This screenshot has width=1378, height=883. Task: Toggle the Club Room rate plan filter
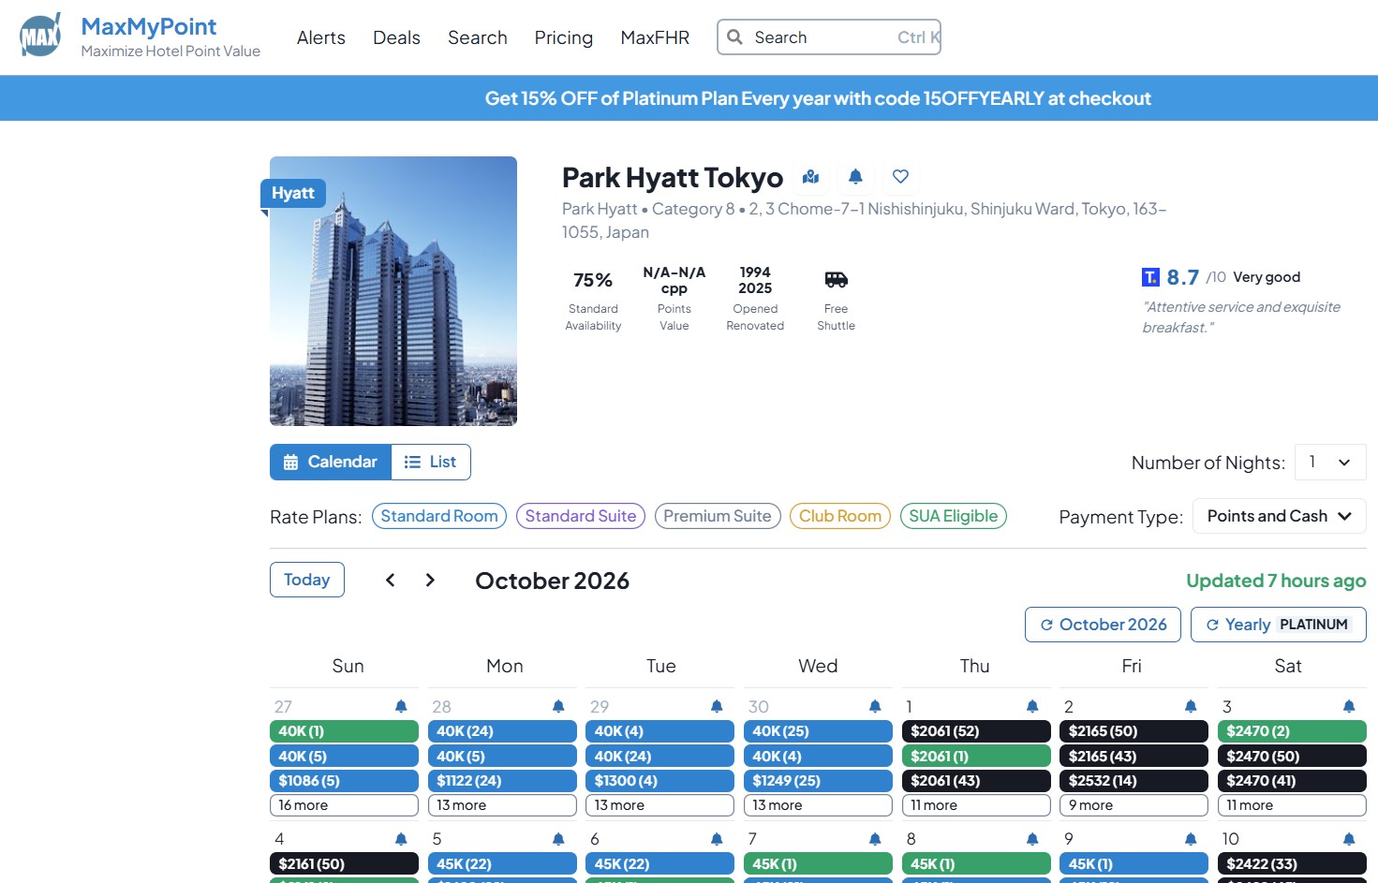[x=840, y=516]
